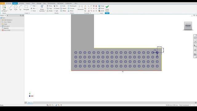The width and height of the screenshot is (197, 111).
Task: Switch to the 3D Model tab
Action: pyautogui.click(x=9, y=3)
